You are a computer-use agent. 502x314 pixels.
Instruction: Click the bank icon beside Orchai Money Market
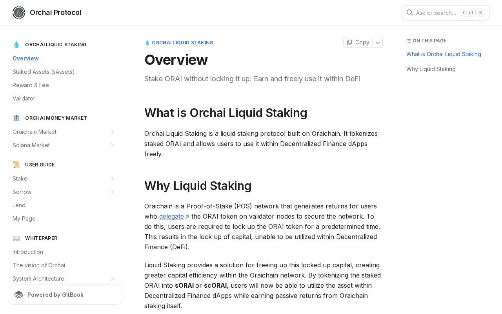coord(16,118)
